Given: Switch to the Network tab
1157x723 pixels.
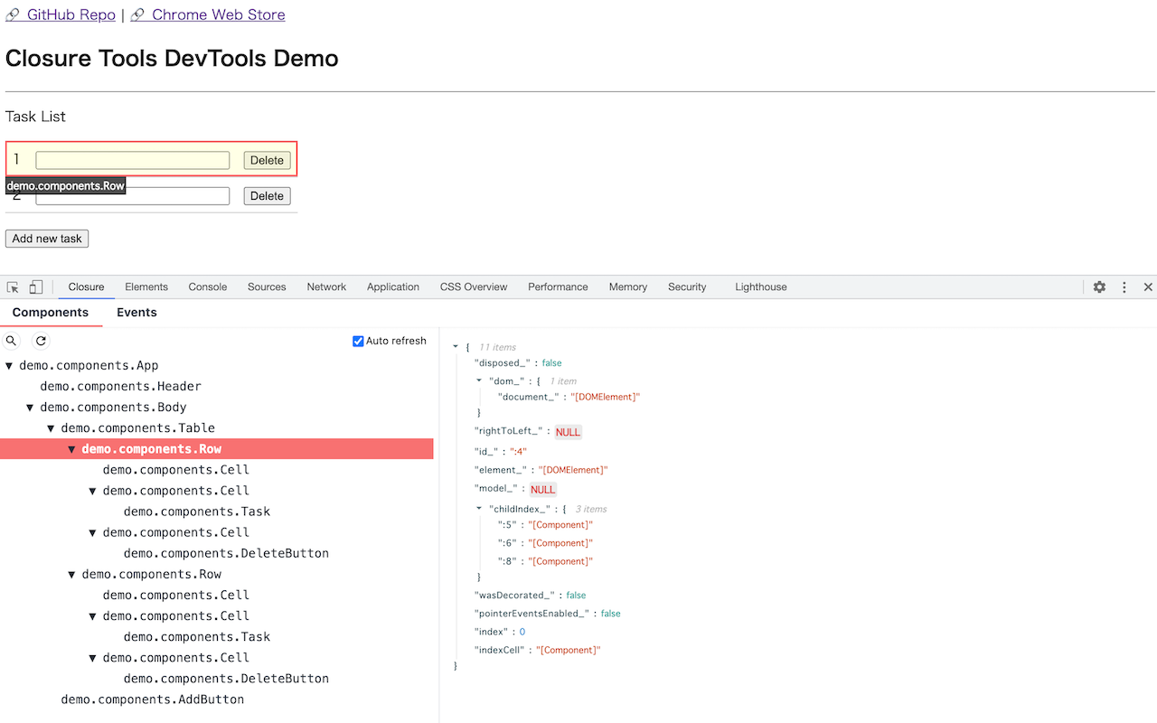Looking at the screenshot, I should [x=325, y=286].
